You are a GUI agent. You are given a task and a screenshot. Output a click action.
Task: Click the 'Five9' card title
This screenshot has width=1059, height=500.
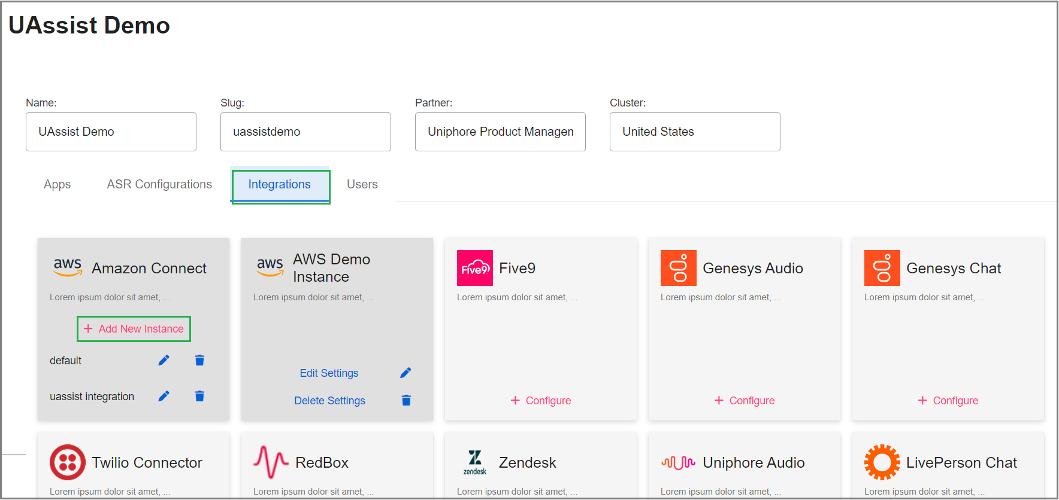click(x=517, y=268)
